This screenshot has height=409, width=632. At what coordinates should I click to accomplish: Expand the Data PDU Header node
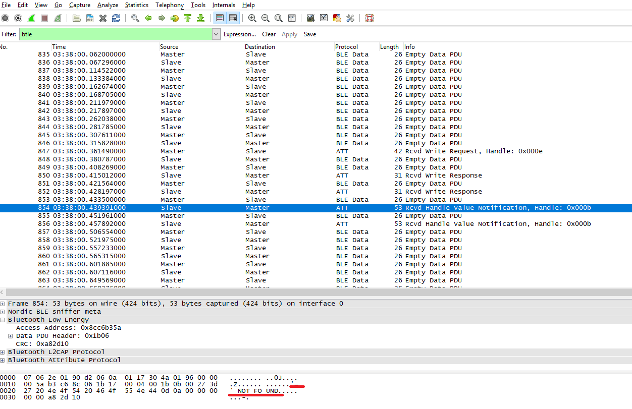point(11,336)
